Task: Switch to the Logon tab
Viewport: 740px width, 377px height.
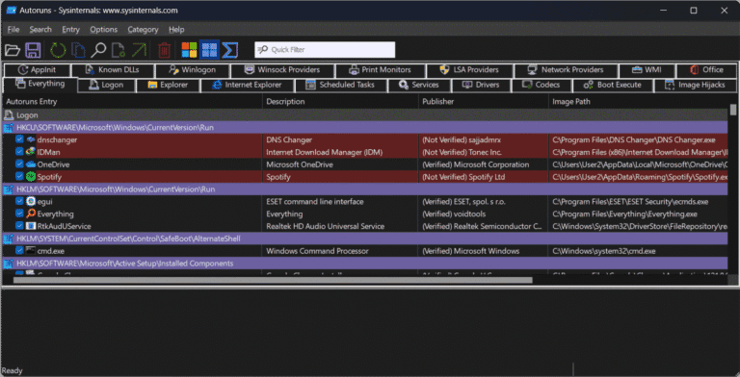Action: pyautogui.click(x=106, y=85)
